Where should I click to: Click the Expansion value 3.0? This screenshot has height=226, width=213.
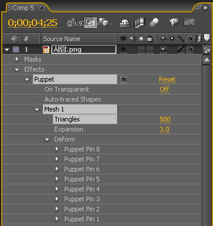point(164,129)
